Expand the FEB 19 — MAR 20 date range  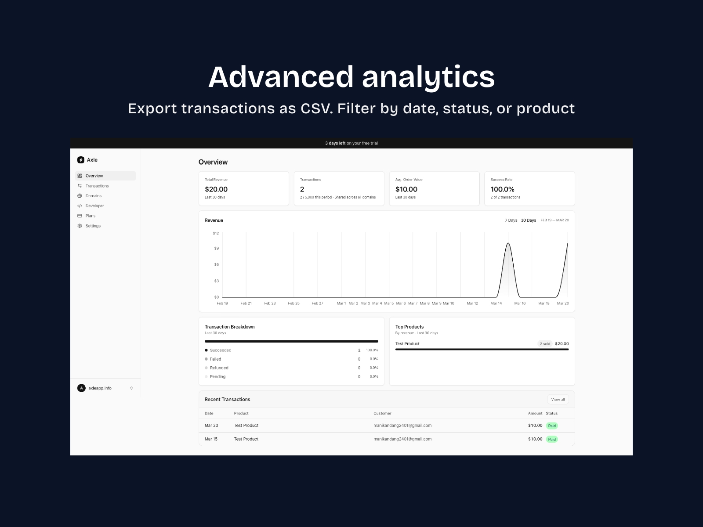coord(554,220)
